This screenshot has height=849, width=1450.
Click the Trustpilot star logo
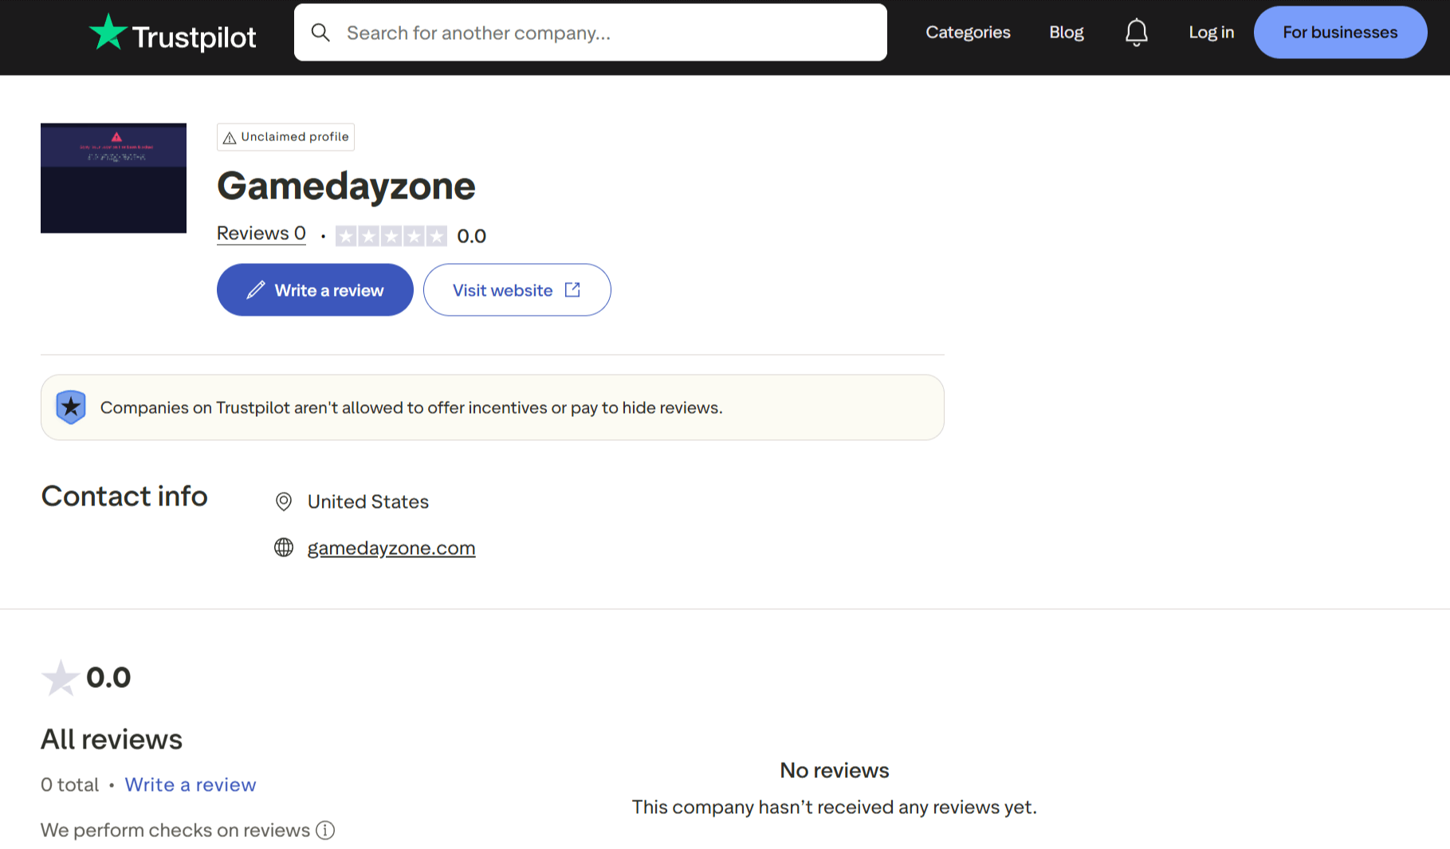[x=108, y=33]
